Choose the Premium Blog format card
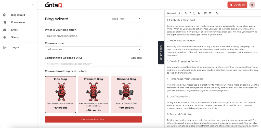The width and height of the screenshot is (261, 128). pos(93,94)
